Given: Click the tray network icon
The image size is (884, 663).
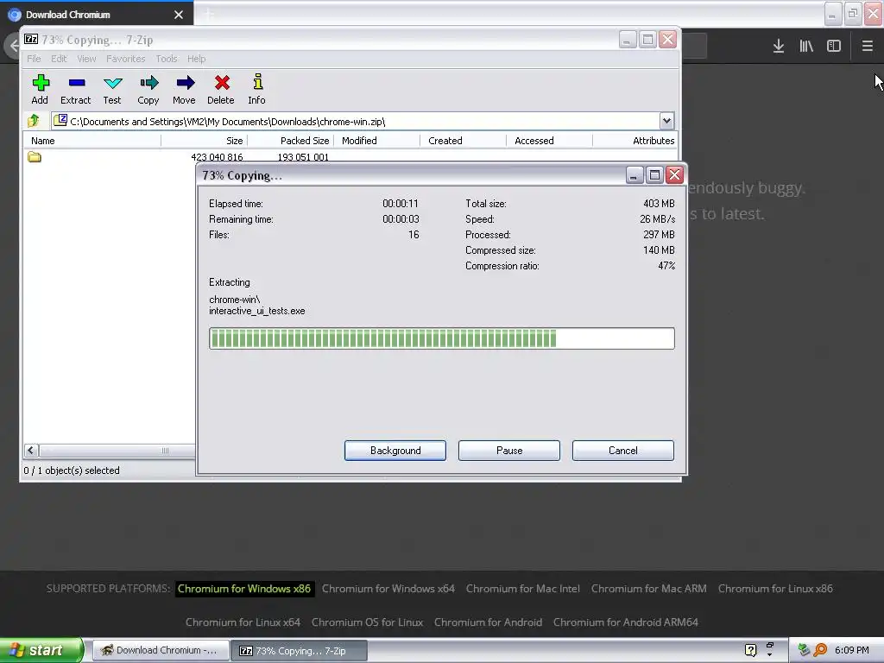Looking at the screenshot, I should (804, 650).
